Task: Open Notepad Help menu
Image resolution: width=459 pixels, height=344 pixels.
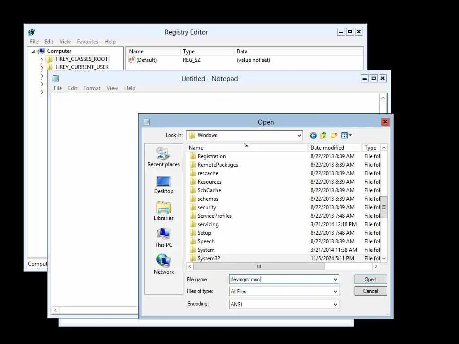Action: [130, 88]
